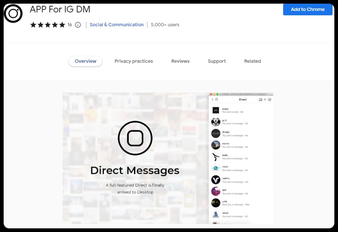The width and height of the screenshot is (338, 232).
Task: Click the avatar next to butik_
Action: coord(216,157)
